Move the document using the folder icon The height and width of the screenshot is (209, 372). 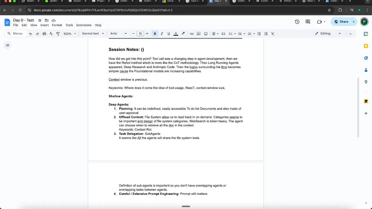tap(46, 20)
